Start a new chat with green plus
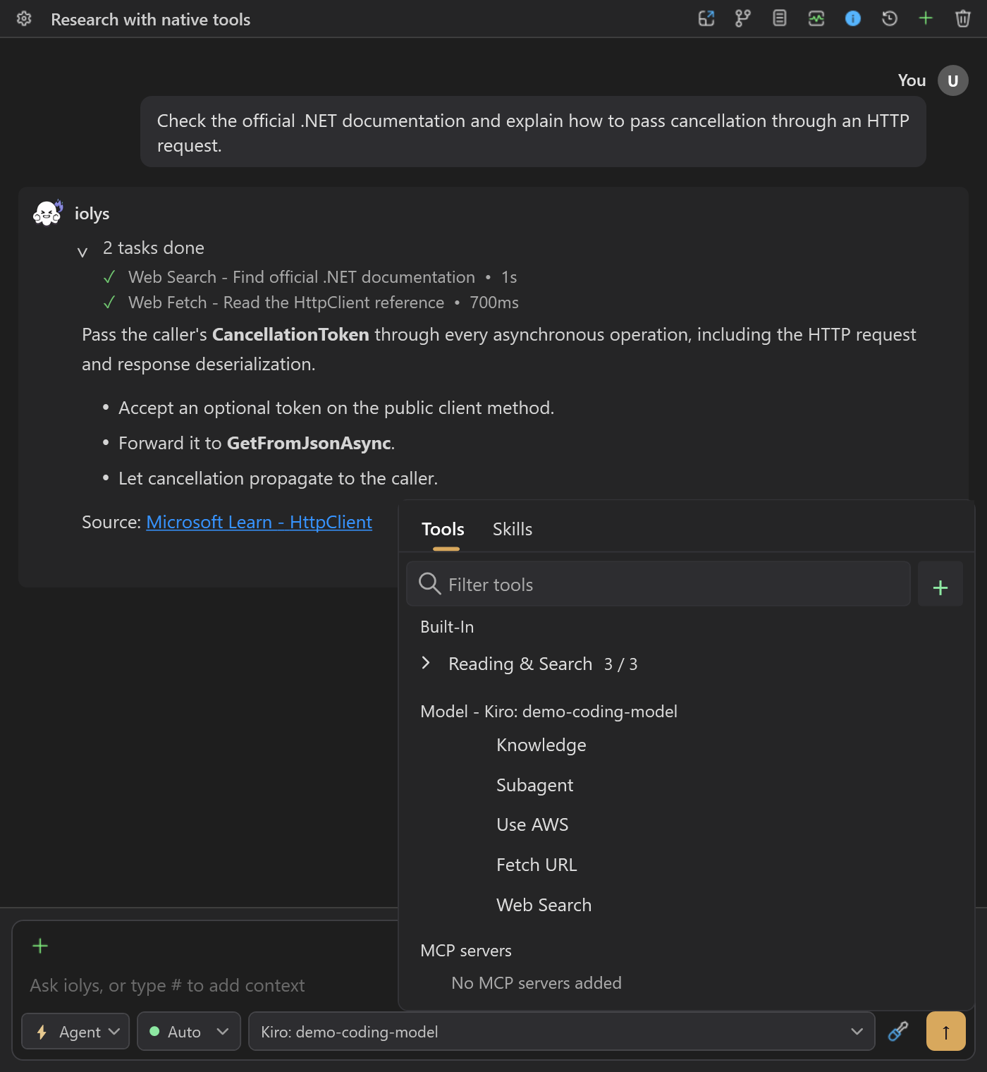The width and height of the screenshot is (987, 1072). click(x=926, y=19)
